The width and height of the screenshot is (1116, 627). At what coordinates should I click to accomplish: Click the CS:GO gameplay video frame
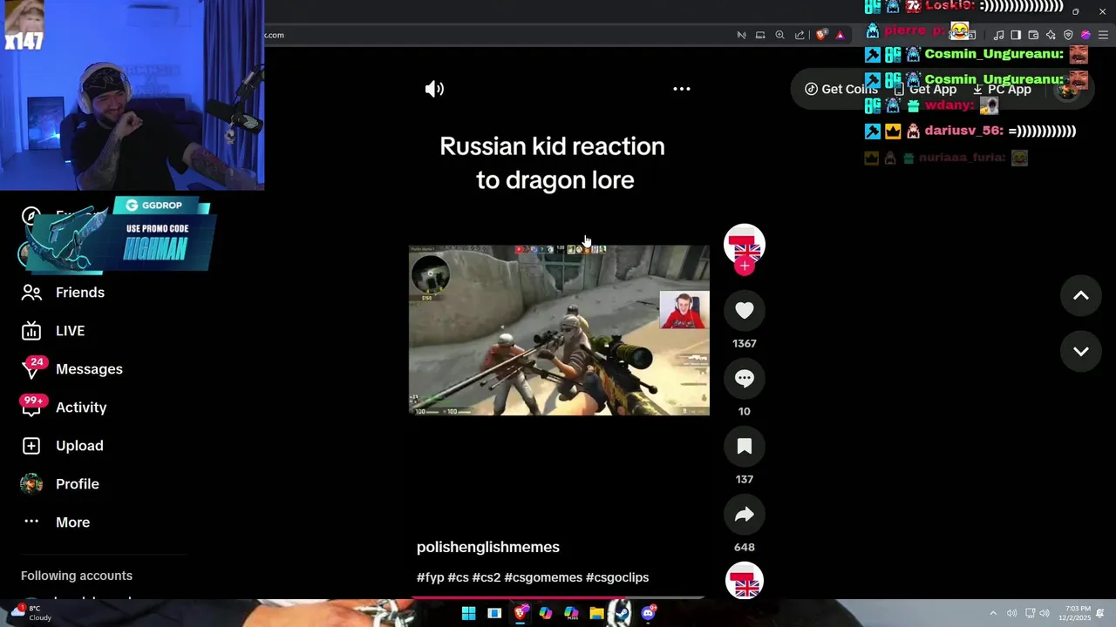point(559,330)
